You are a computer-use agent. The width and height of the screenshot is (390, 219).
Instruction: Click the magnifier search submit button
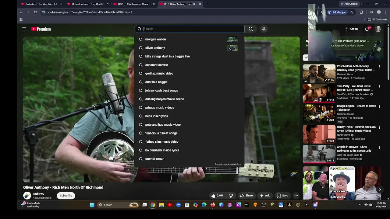tap(251, 29)
